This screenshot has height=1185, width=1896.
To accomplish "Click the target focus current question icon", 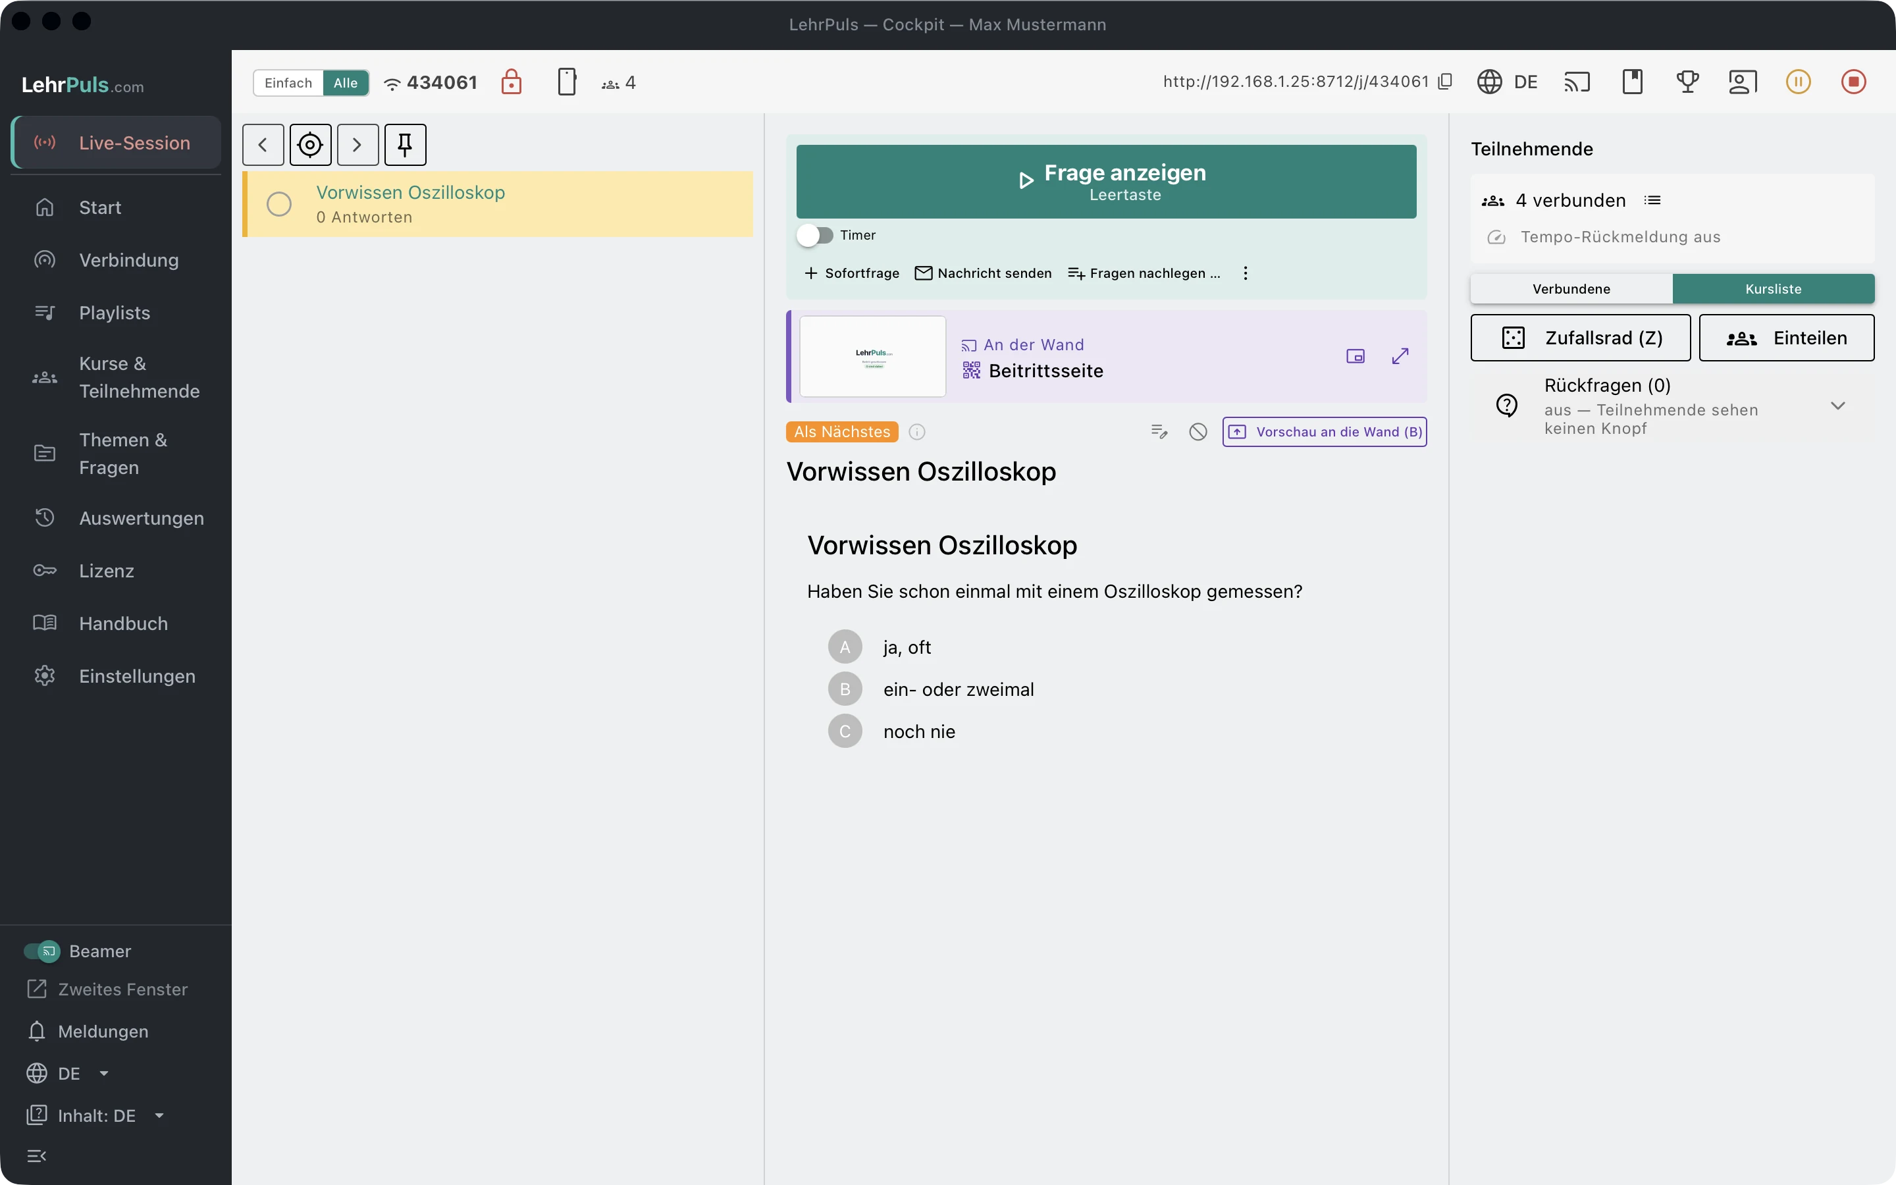I will click(310, 145).
